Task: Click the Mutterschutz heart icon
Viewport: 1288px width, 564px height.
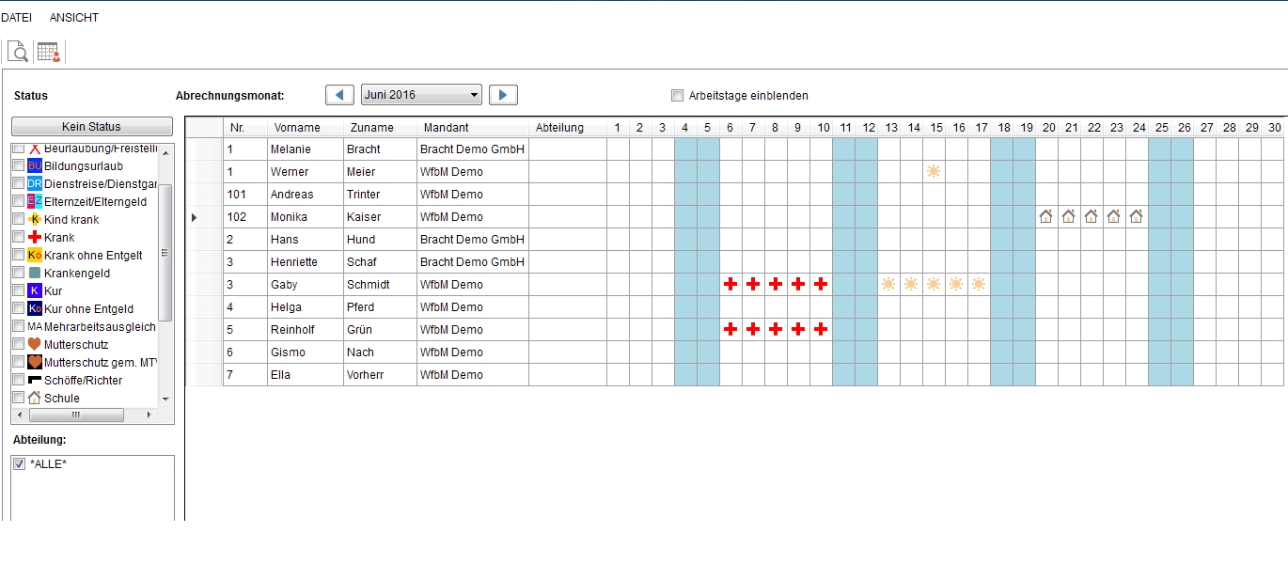Action: (35, 345)
